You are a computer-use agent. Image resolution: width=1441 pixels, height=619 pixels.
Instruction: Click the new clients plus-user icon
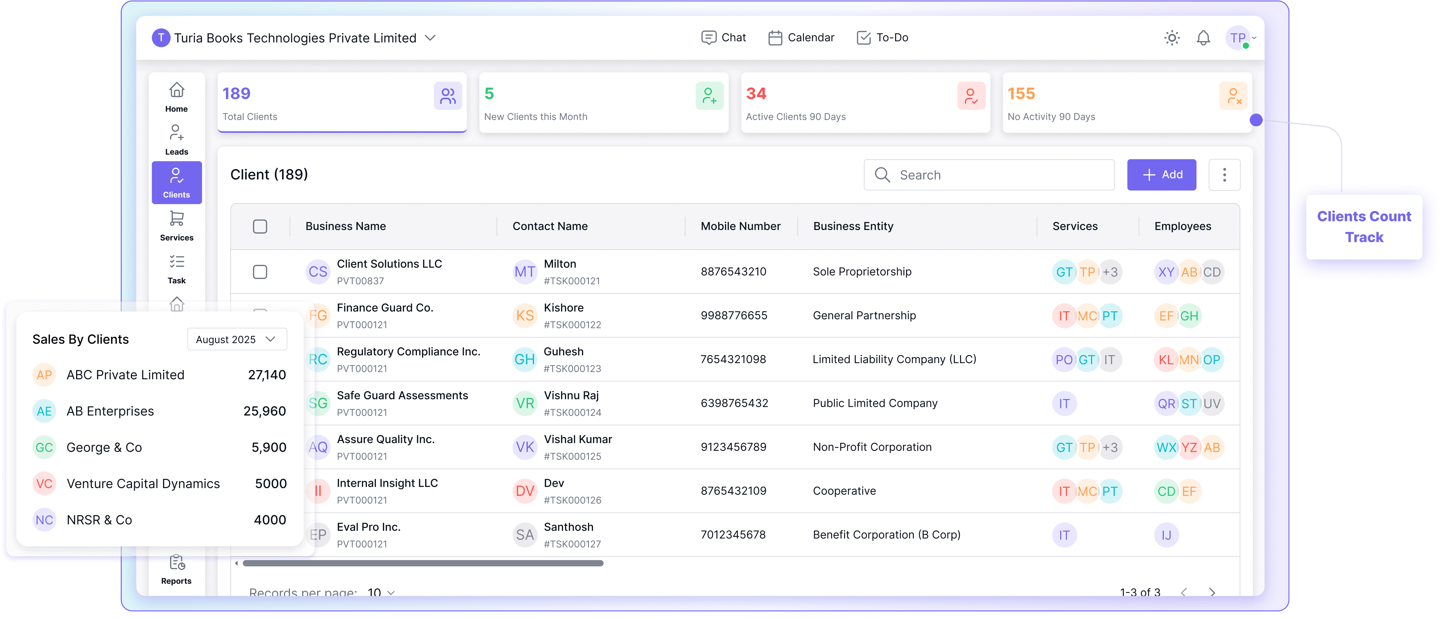click(x=709, y=96)
